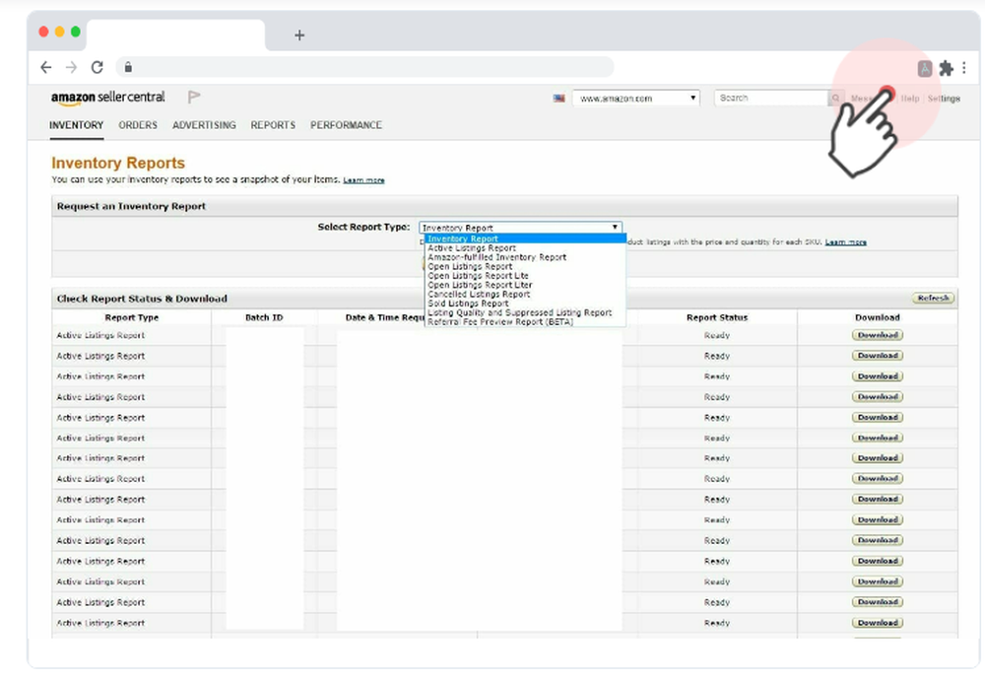Download the topmost report in the list
Viewport: 985px width, 679px height.
click(878, 335)
